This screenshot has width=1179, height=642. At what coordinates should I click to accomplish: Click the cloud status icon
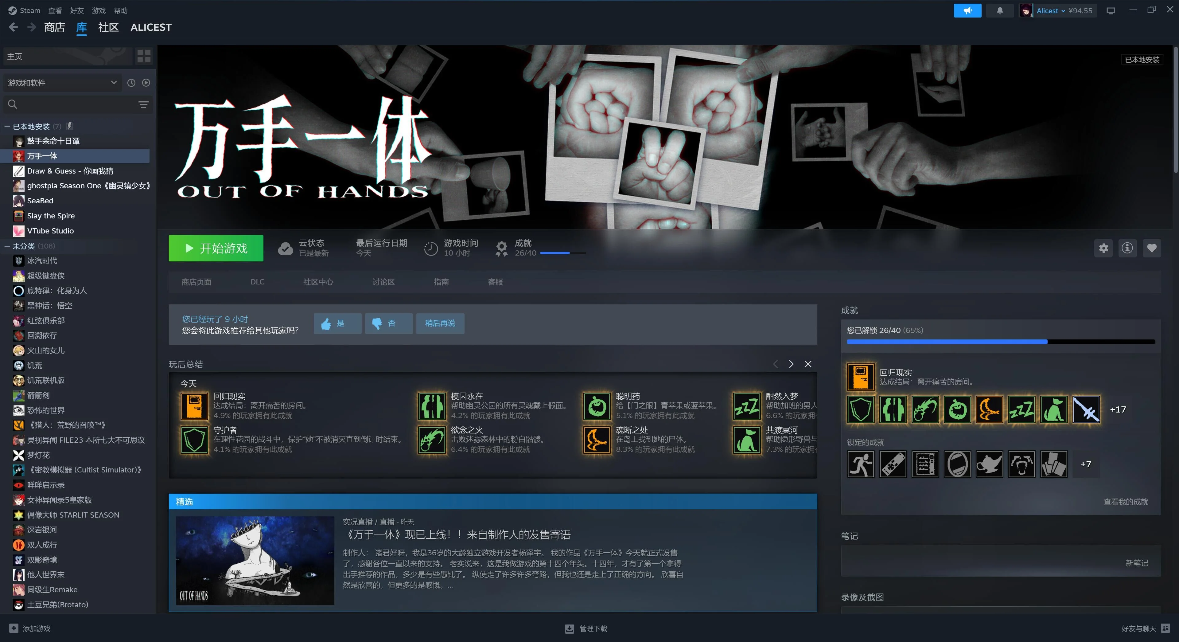tap(285, 248)
